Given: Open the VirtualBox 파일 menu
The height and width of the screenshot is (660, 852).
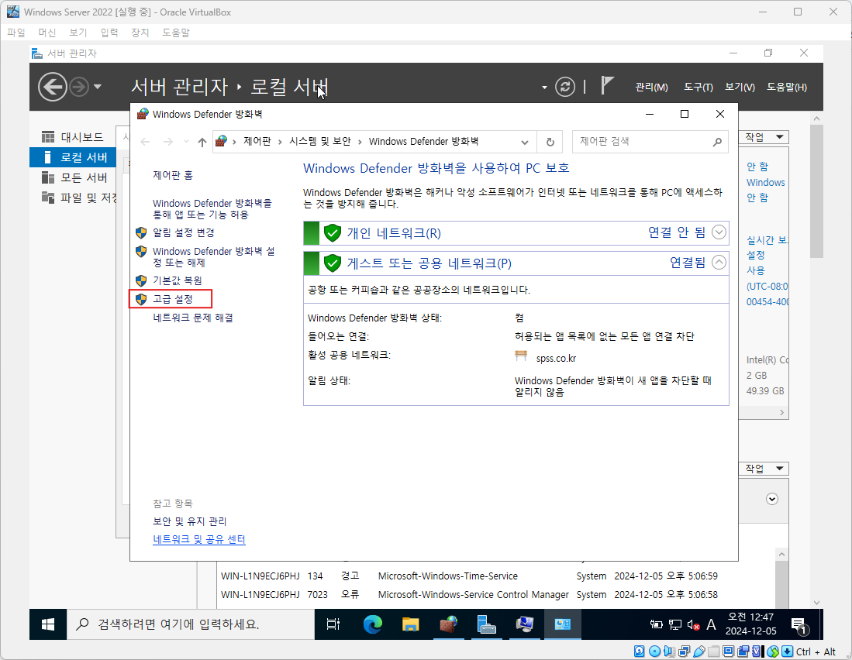Looking at the screenshot, I should tap(16, 33).
